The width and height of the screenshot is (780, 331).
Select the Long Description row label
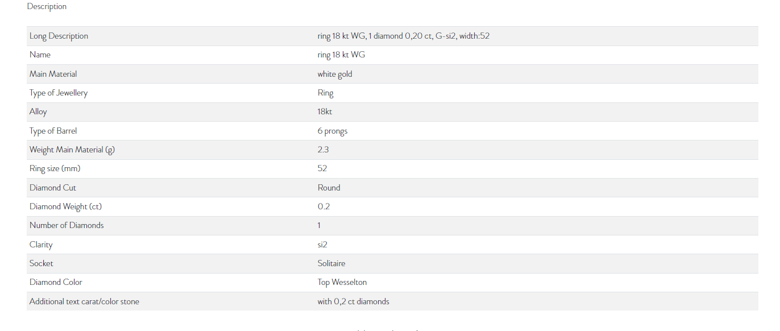tap(59, 36)
